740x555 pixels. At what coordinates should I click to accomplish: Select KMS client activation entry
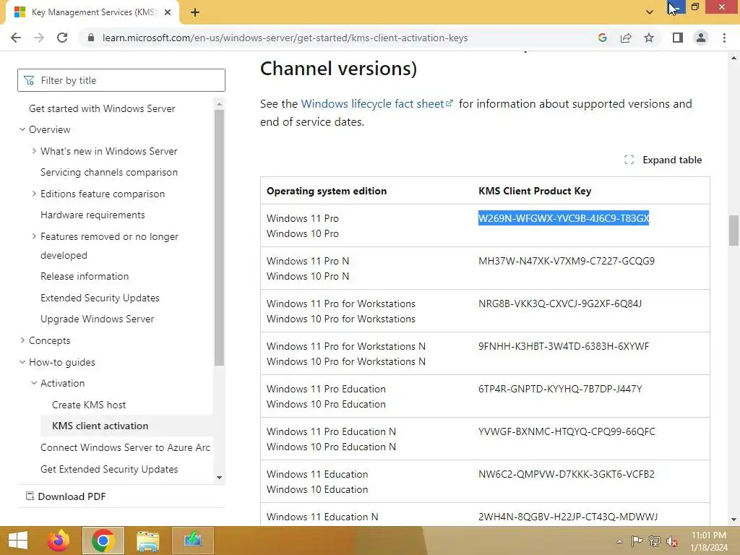(x=100, y=426)
